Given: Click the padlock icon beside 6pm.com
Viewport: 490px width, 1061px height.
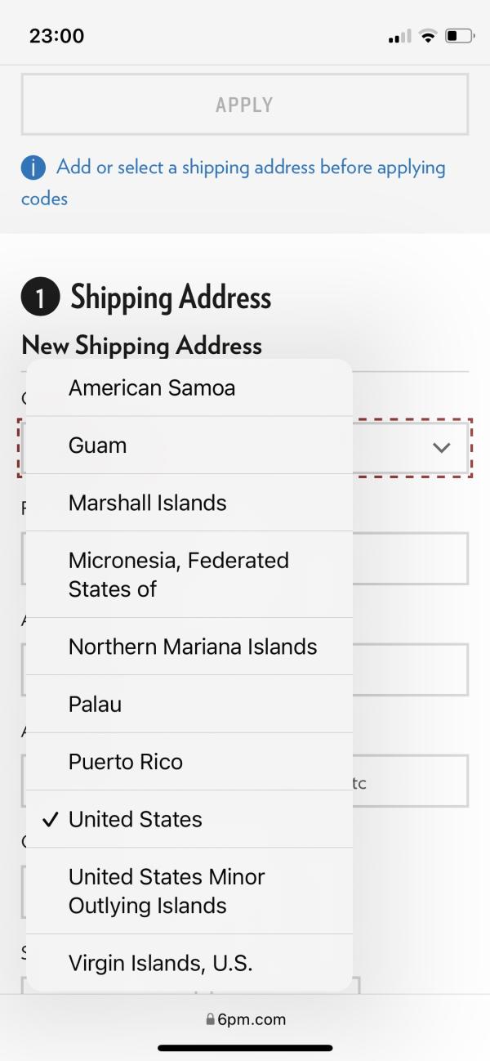Looking at the screenshot, I should point(210,1020).
